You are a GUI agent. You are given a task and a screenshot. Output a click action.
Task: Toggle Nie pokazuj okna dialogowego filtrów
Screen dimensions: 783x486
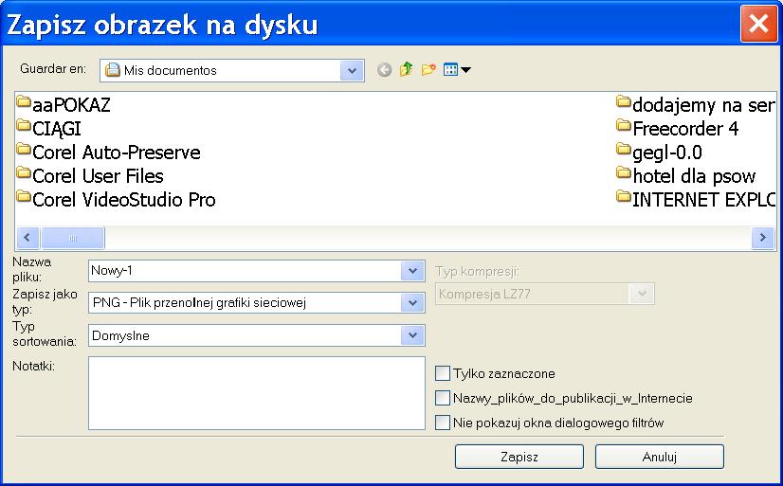point(443,423)
